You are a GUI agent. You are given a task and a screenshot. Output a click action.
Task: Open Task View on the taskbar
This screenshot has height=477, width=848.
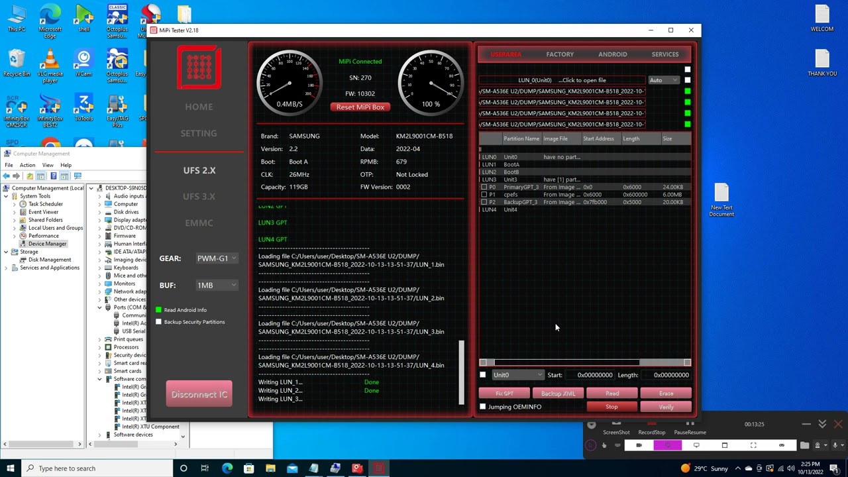[x=205, y=468]
